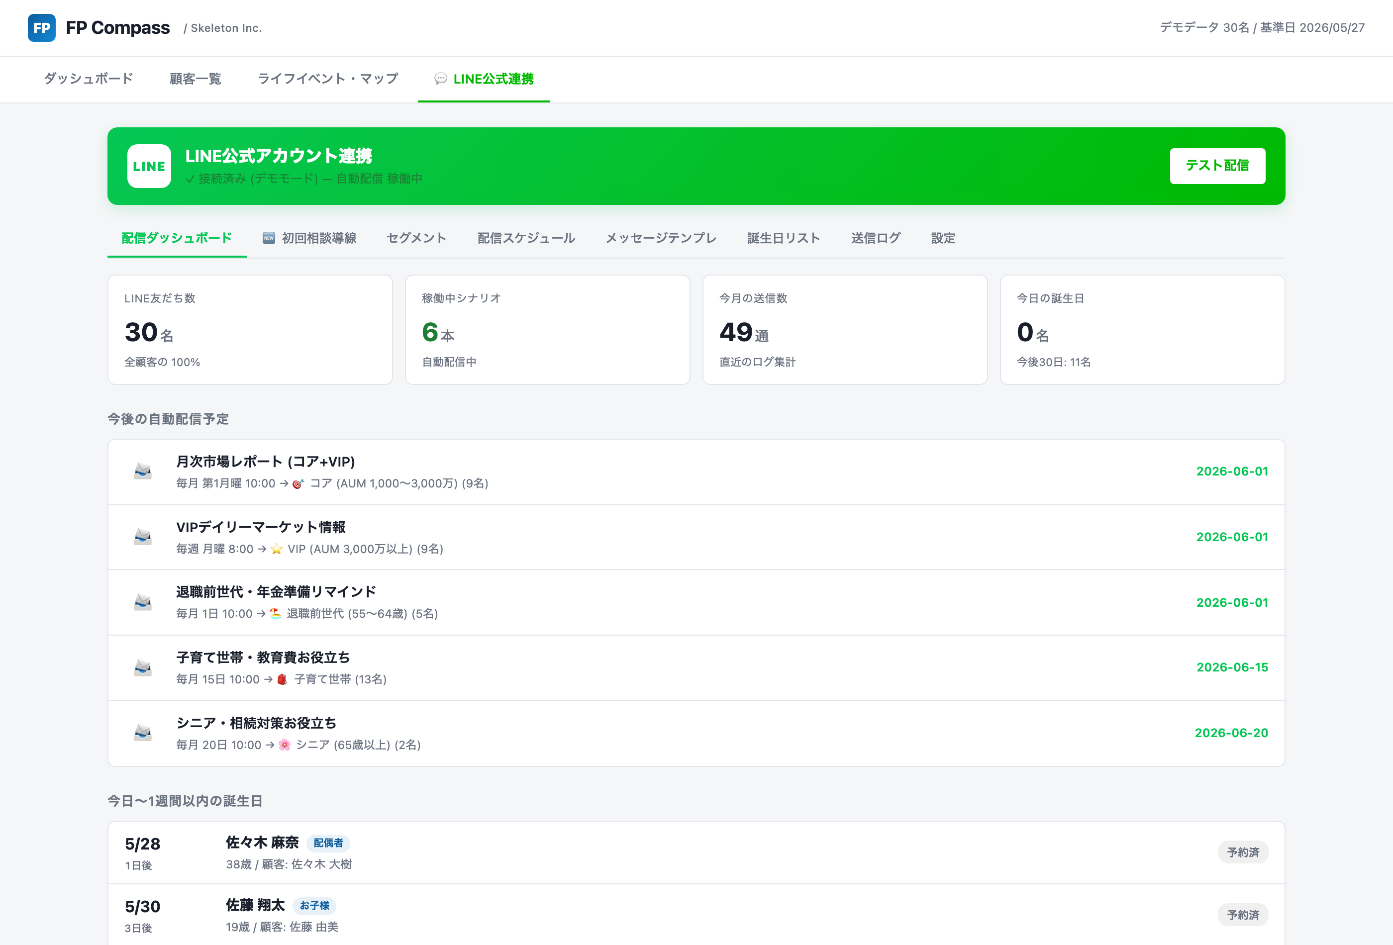The image size is (1393, 945).
Task: Click 19歳 / 顧客: 佐藤 由美 text
Action: (x=282, y=927)
